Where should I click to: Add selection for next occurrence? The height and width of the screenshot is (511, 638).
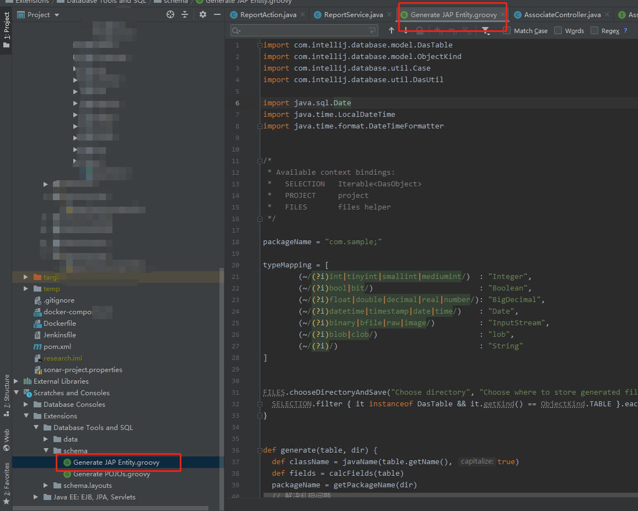pyautogui.click(x=437, y=30)
